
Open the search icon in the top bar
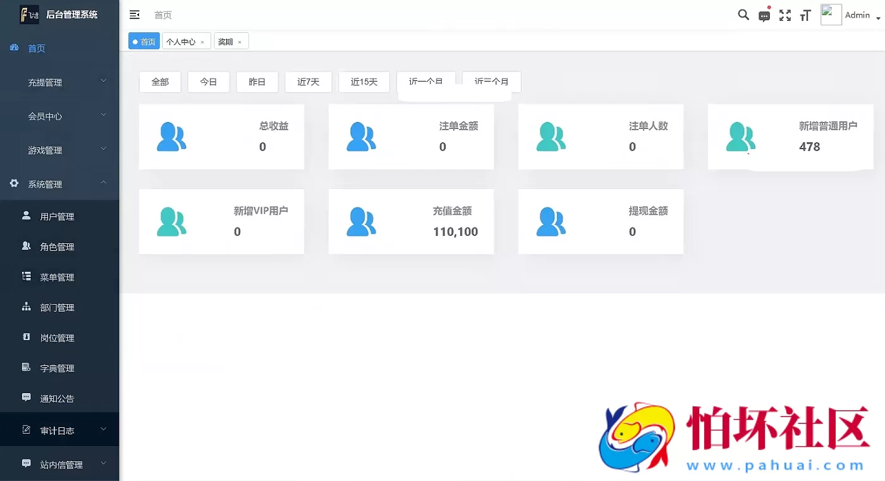[x=743, y=15]
